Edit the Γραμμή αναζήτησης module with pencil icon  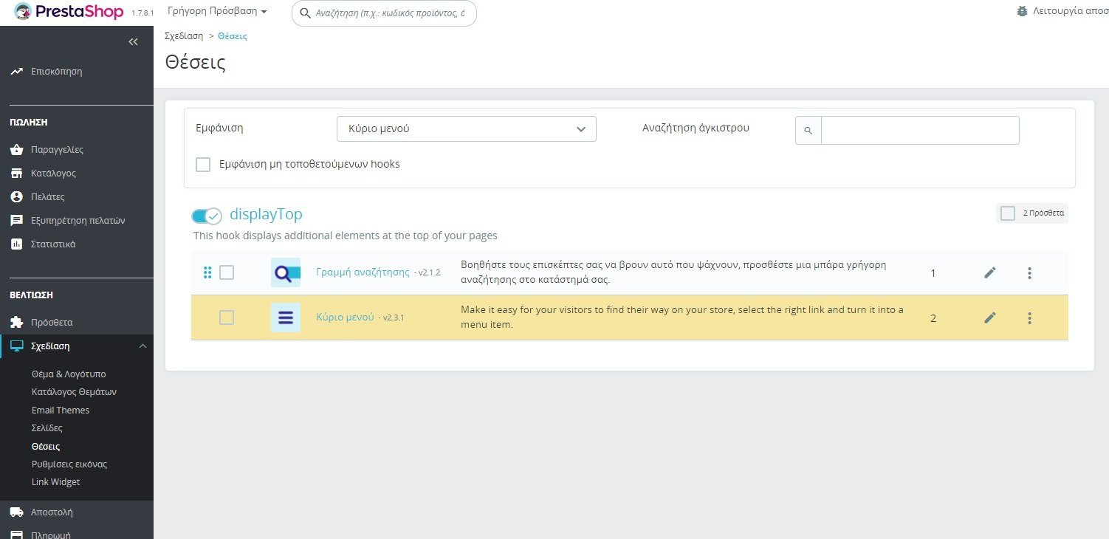(x=990, y=273)
